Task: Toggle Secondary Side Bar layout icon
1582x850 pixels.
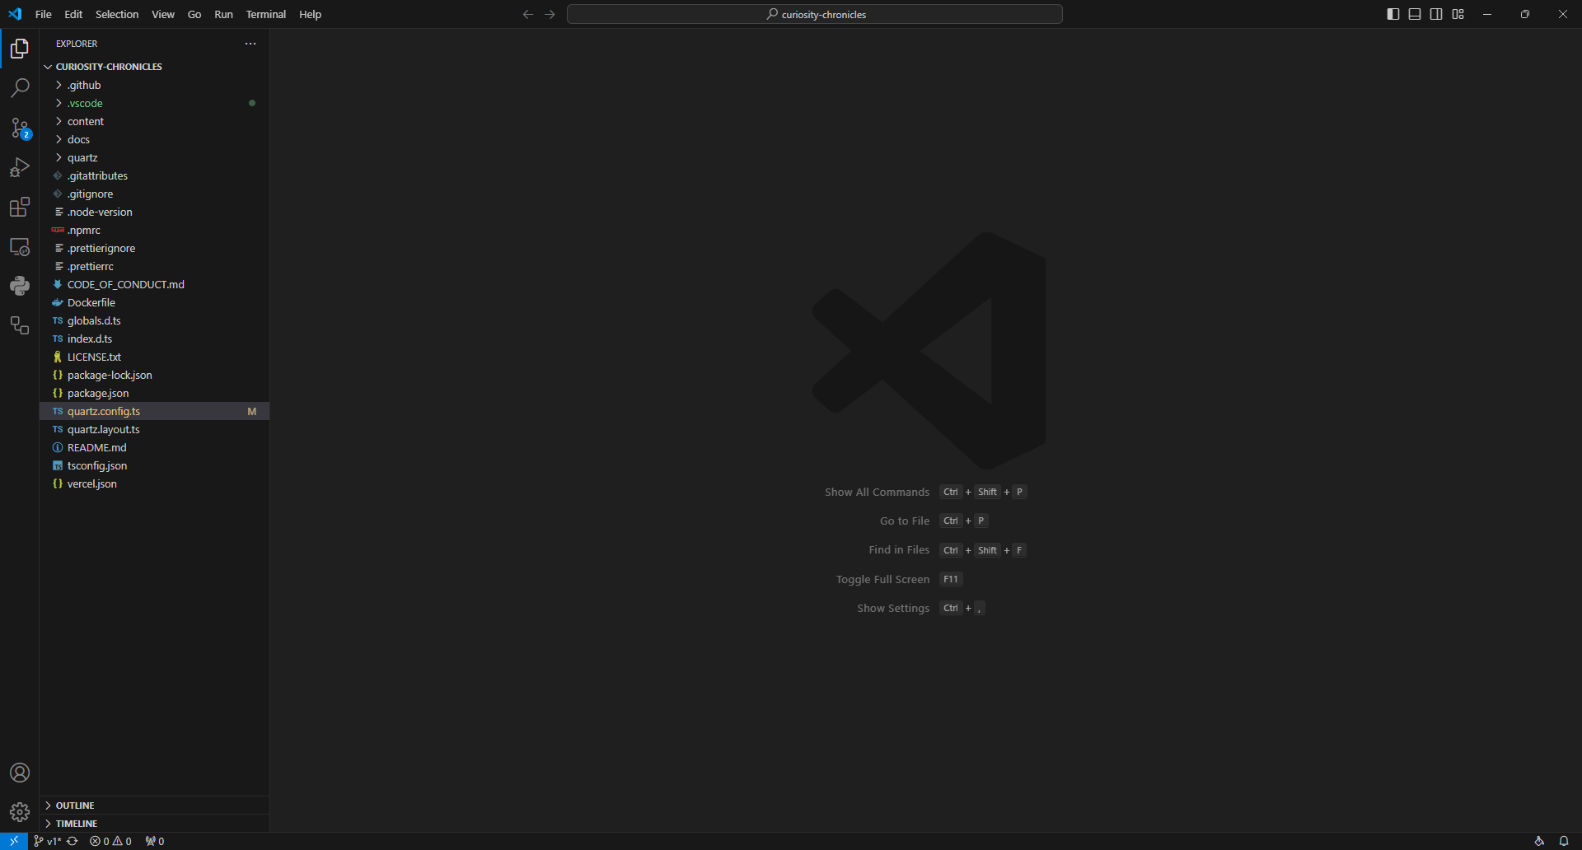Action: coord(1436,14)
